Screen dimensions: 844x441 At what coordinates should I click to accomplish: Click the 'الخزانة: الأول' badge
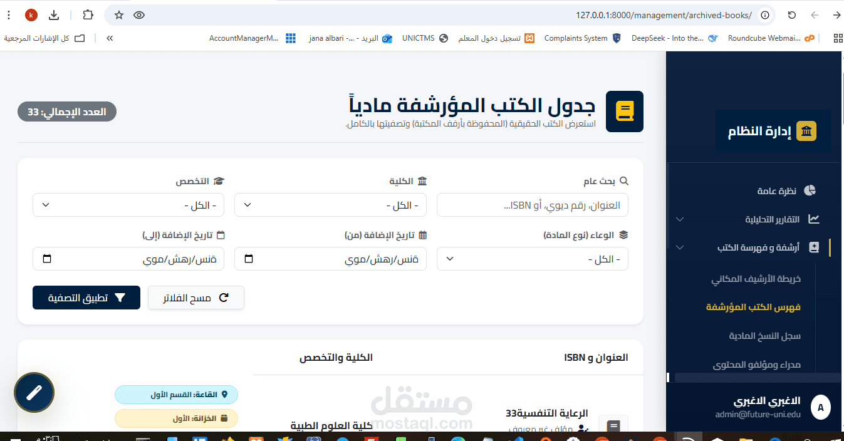[176, 418]
